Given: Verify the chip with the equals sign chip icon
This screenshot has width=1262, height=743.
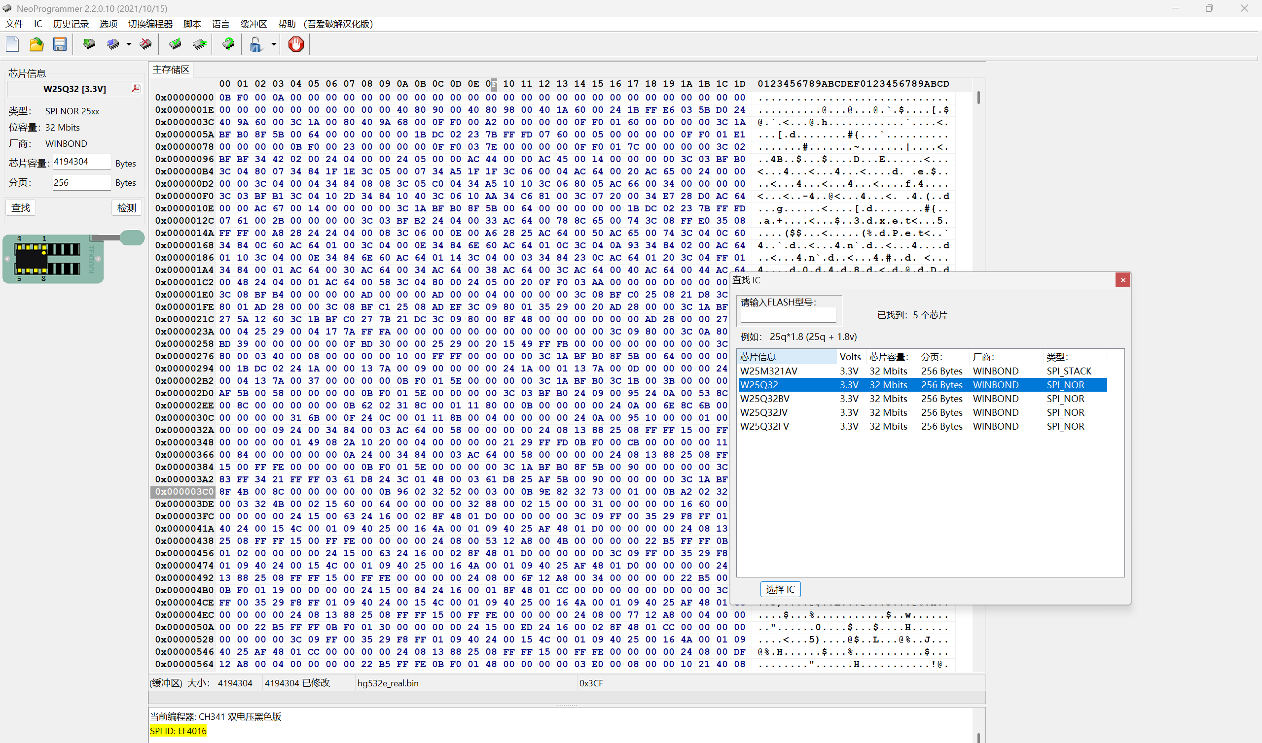Looking at the screenshot, I should click(199, 44).
